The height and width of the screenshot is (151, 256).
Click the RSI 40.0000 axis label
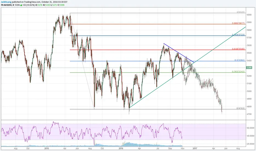coord(251,136)
